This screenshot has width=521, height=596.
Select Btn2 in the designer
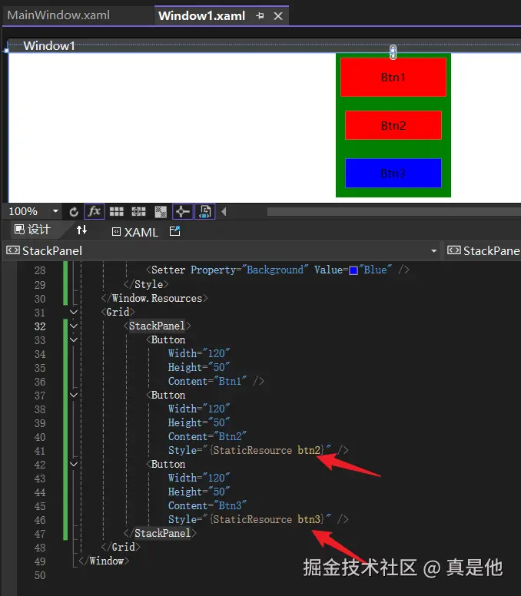pyautogui.click(x=393, y=125)
